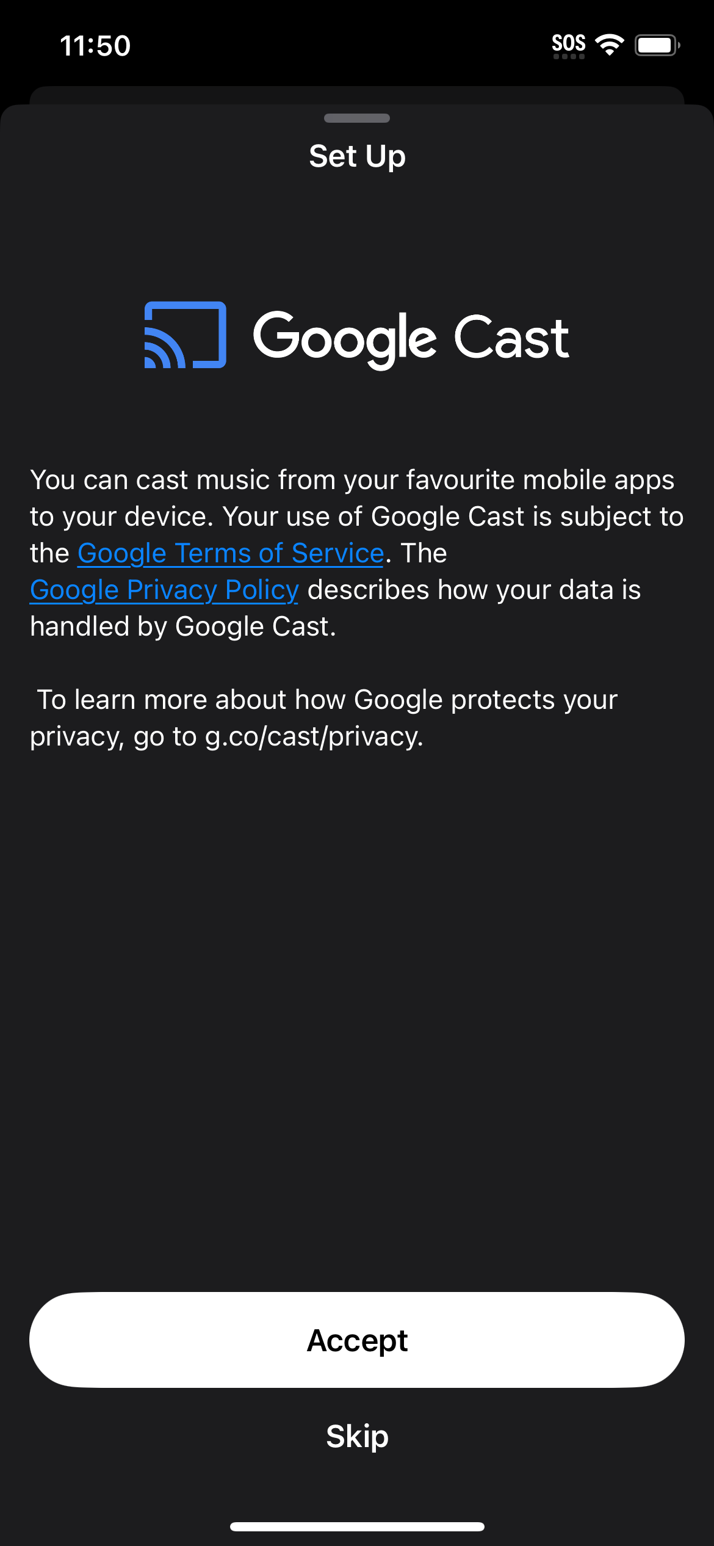Tap the blue Google Cast icon
Screen dimensions: 714x1546
click(x=185, y=335)
